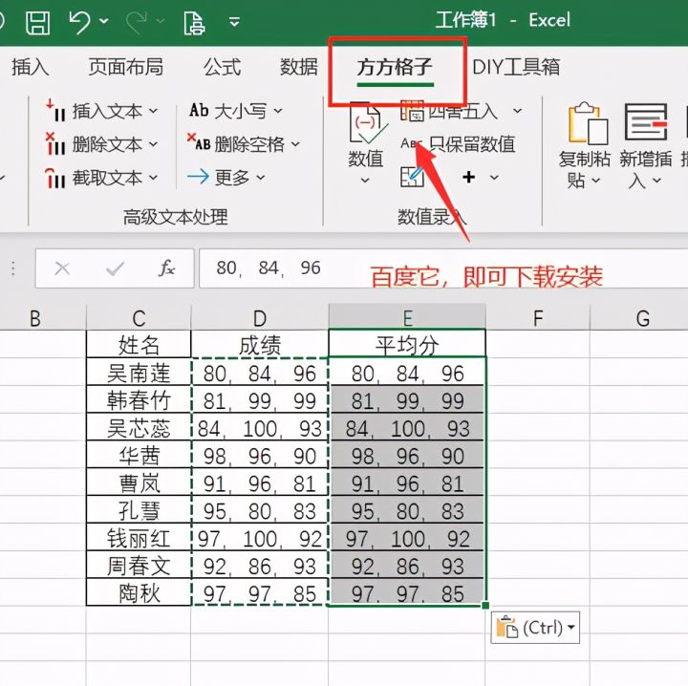Open the Undo history dropdown arrow
This screenshot has height=686, width=688.
pyautogui.click(x=104, y=21)
